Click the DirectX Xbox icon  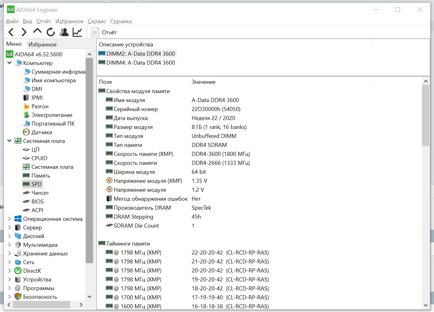pos(18,271)
